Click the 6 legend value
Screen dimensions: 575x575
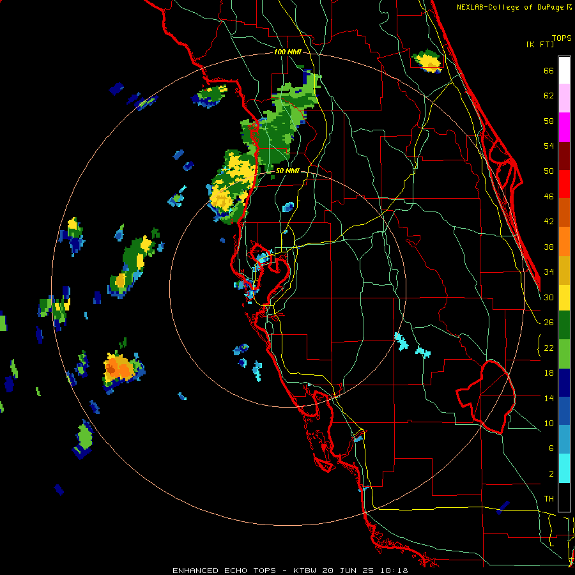[x=551, y=448]
